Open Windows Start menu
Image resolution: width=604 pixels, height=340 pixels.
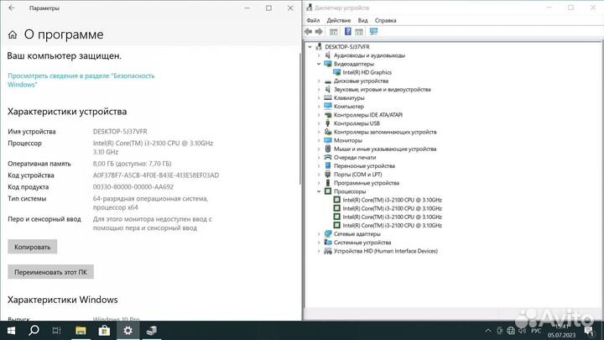pos(11,331)
